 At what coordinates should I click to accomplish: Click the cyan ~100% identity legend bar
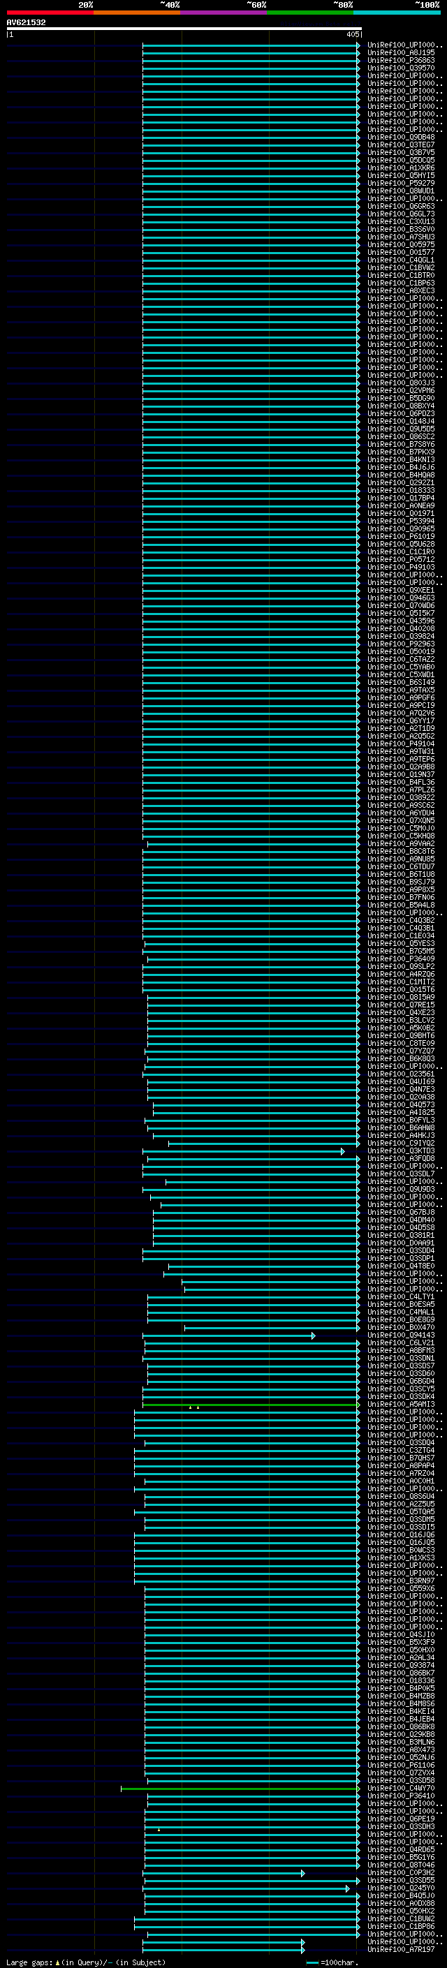click(397, 13)
